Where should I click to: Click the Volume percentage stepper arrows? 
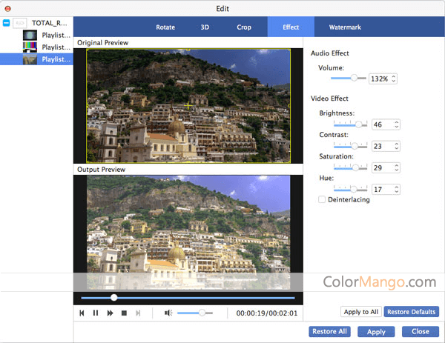pyautogui.click(x=394, y=78)
